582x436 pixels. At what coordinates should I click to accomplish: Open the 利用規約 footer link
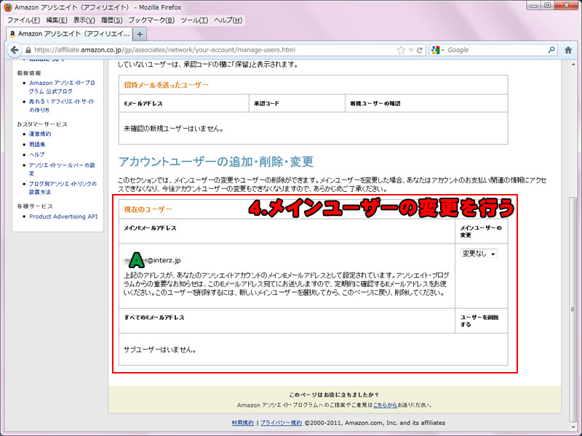coord(243,423)
